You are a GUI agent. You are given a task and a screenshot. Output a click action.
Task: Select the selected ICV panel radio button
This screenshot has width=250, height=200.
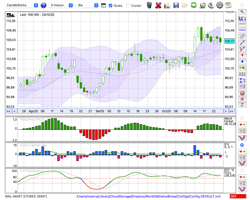click(242, 145)
